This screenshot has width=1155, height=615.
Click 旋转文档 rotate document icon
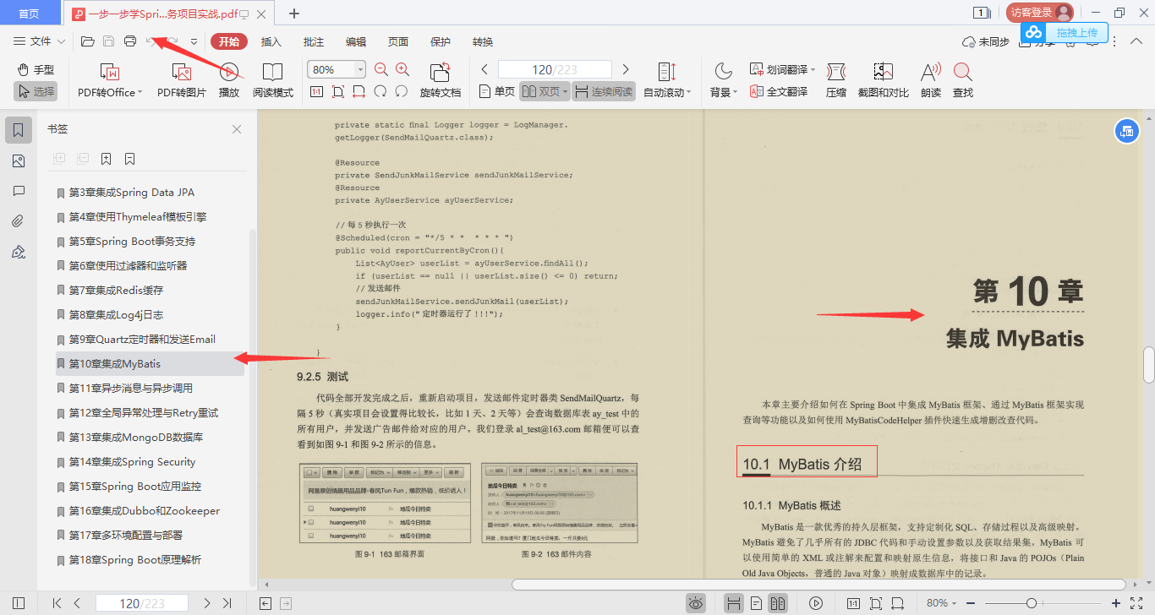click(x=441, y=81)
